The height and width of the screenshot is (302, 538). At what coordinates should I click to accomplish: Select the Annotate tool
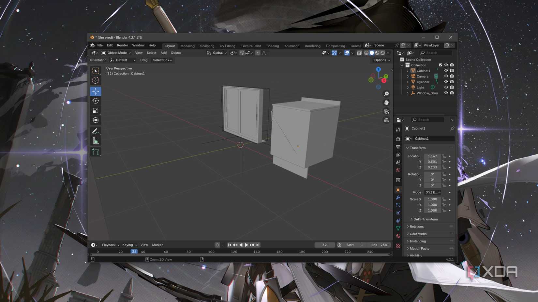96,131
